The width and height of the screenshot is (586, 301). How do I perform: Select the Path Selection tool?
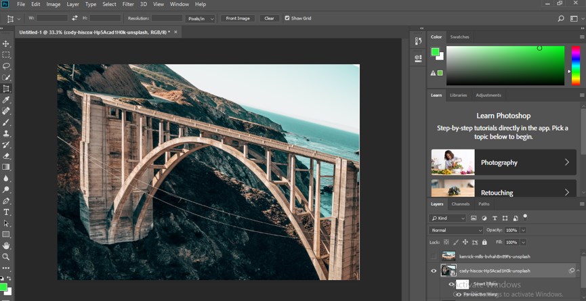[x=6, y=223]
